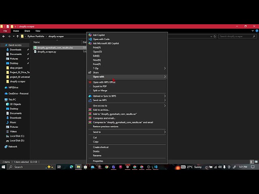Select Quick access in the navigation pane
Screen dimensions: 259x194
tap(15, 45)
